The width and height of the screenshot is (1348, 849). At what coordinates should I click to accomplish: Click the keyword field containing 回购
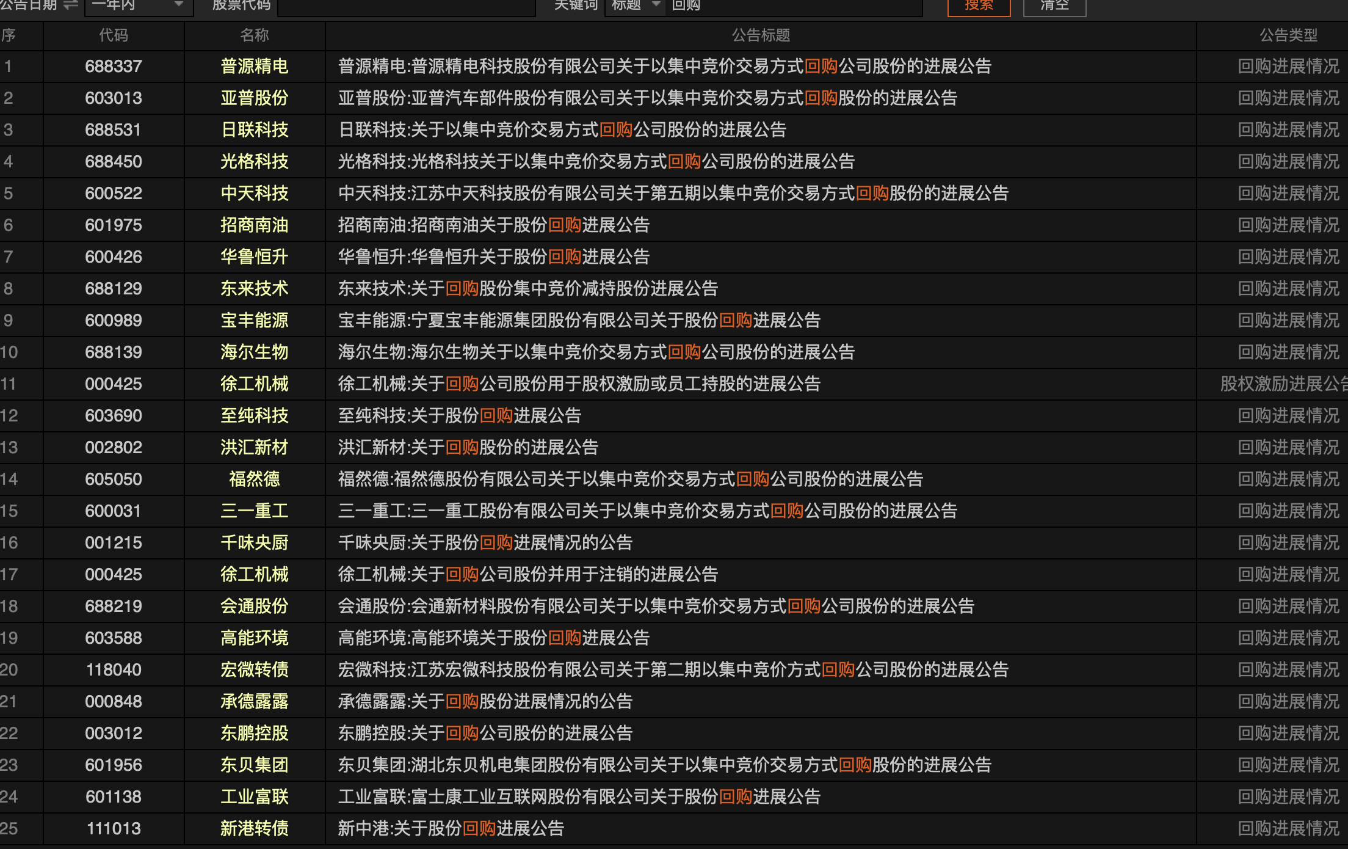pyautogui.click(x=794, y=6)
